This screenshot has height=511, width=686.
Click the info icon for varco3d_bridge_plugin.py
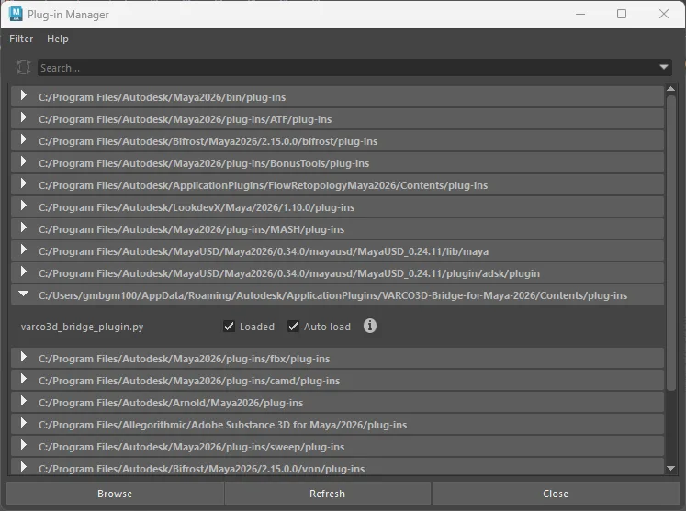370,326
